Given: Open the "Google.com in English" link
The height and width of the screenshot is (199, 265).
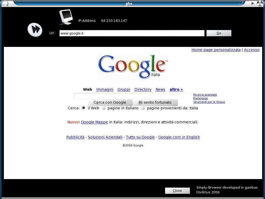Looking at the screenshot, I should (179, 137).
